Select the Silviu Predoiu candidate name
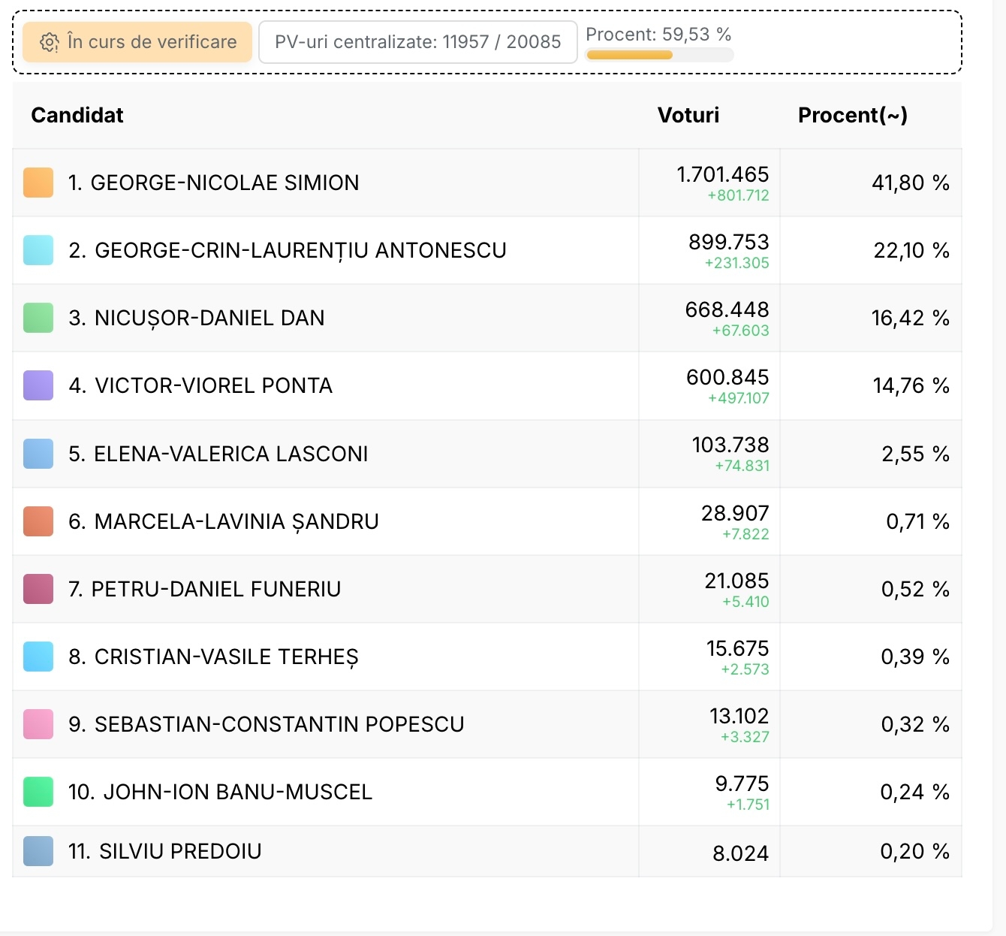This screenshot has width=1006, height=936. click(180, 851)
